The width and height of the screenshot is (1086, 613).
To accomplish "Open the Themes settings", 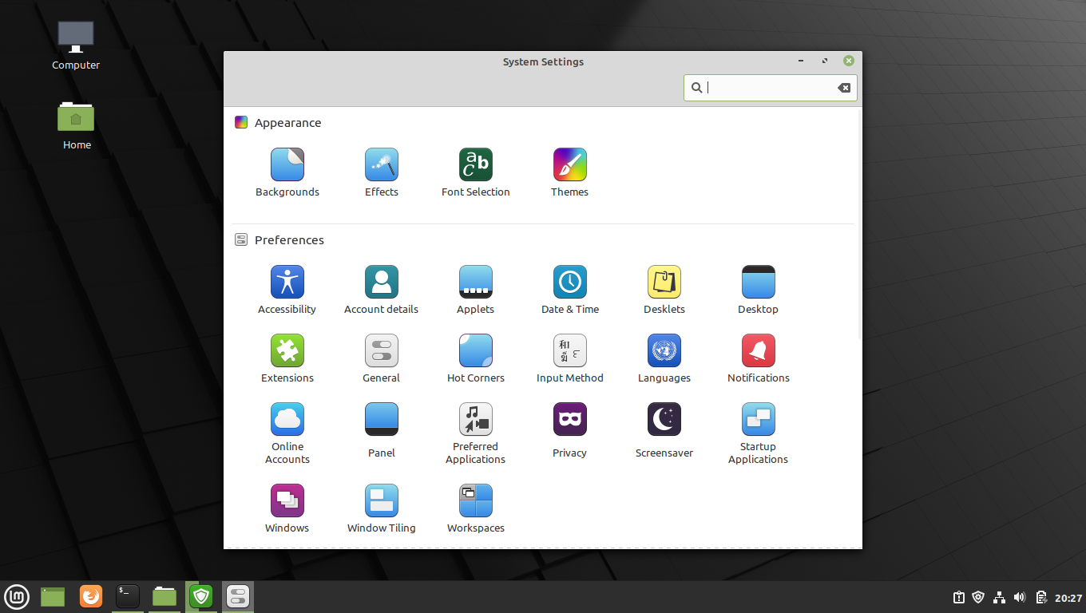I will click(570, 172).
